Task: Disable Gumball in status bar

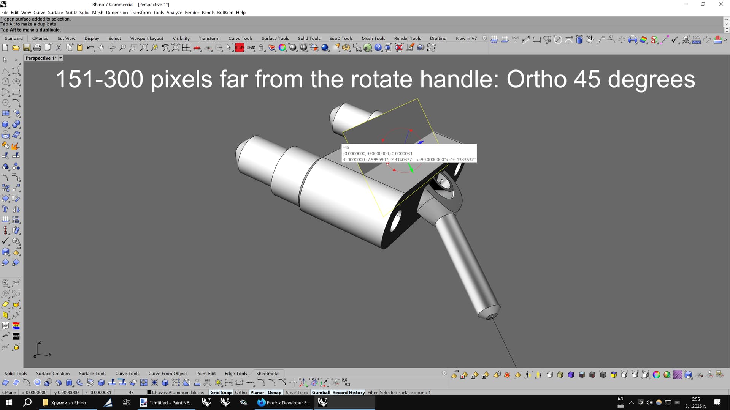Action: tap(321, 393)
